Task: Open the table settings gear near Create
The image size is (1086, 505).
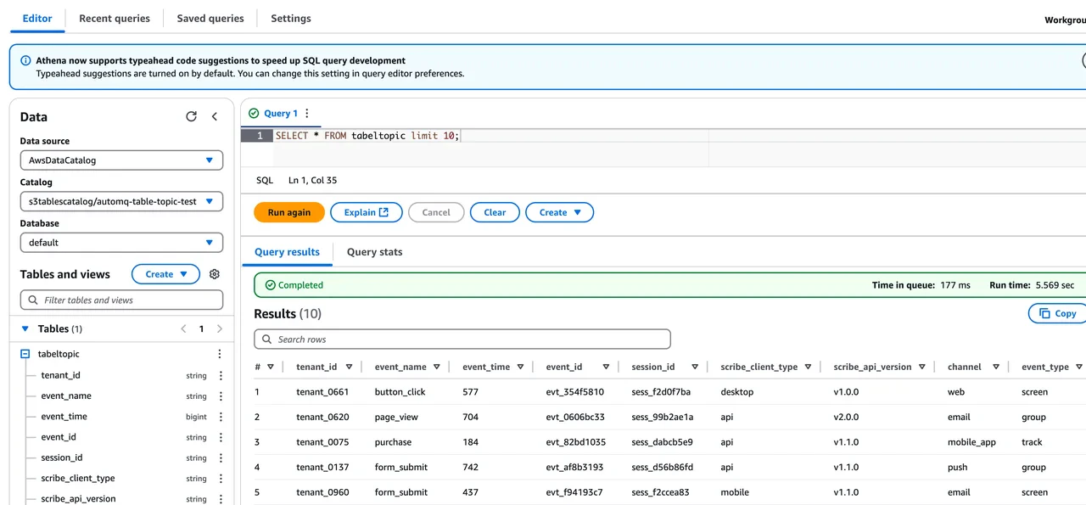Action: coord(214,273)
